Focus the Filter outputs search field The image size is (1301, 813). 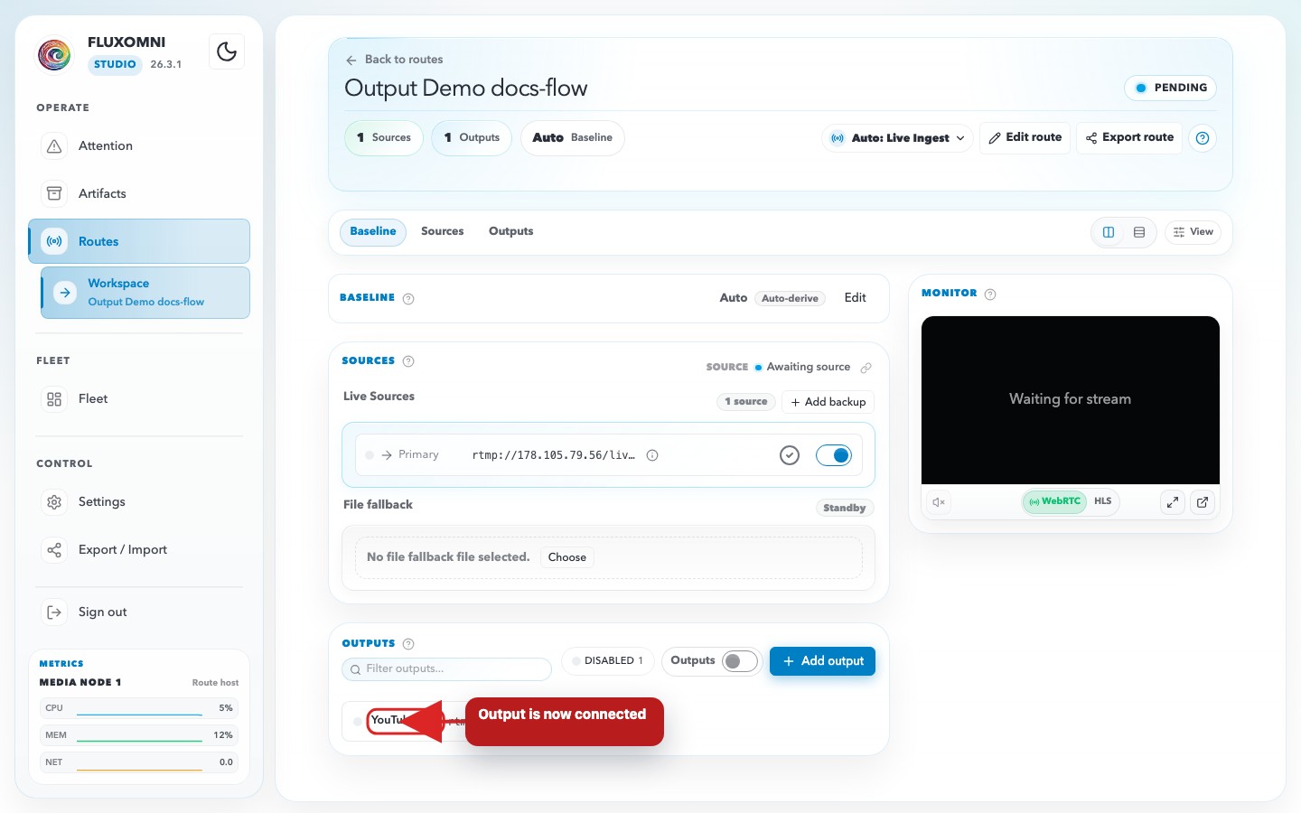(446, 669)
